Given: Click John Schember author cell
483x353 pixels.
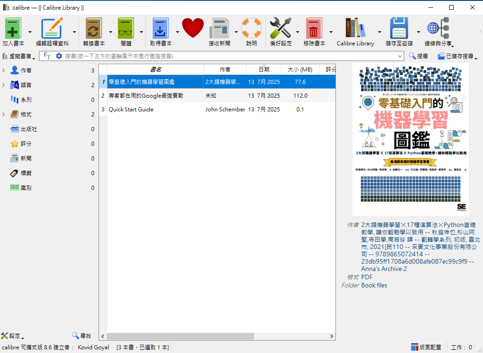Looking at the screenshot, I should 225,110.
